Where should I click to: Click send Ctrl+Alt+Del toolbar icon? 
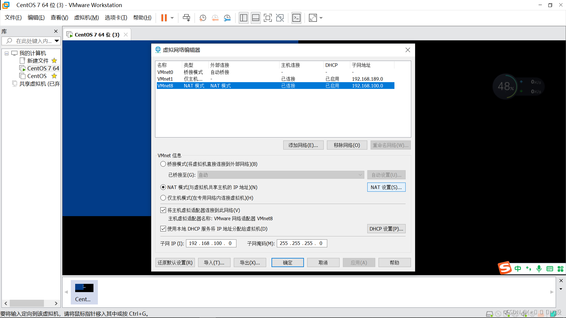(x=186, y=18)
